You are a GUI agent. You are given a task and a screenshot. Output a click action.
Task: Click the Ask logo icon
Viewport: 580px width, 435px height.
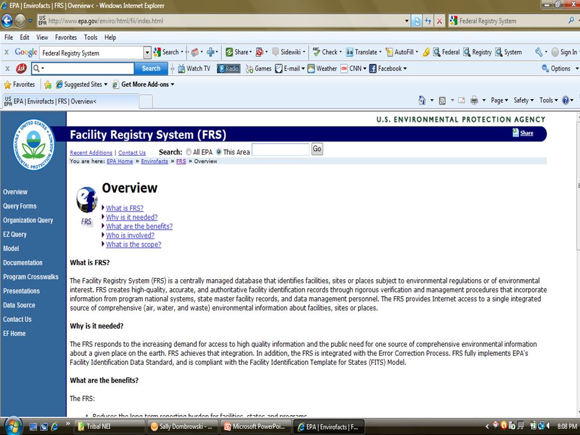click(x=21, y=68)
